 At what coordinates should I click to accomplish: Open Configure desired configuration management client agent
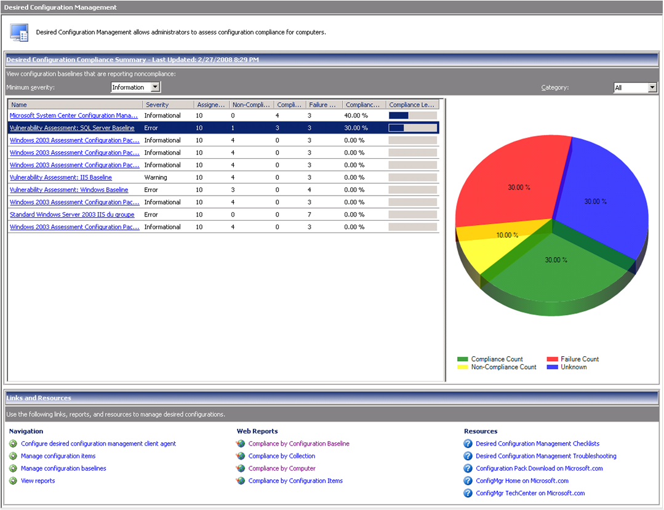[x=98, y=444]
